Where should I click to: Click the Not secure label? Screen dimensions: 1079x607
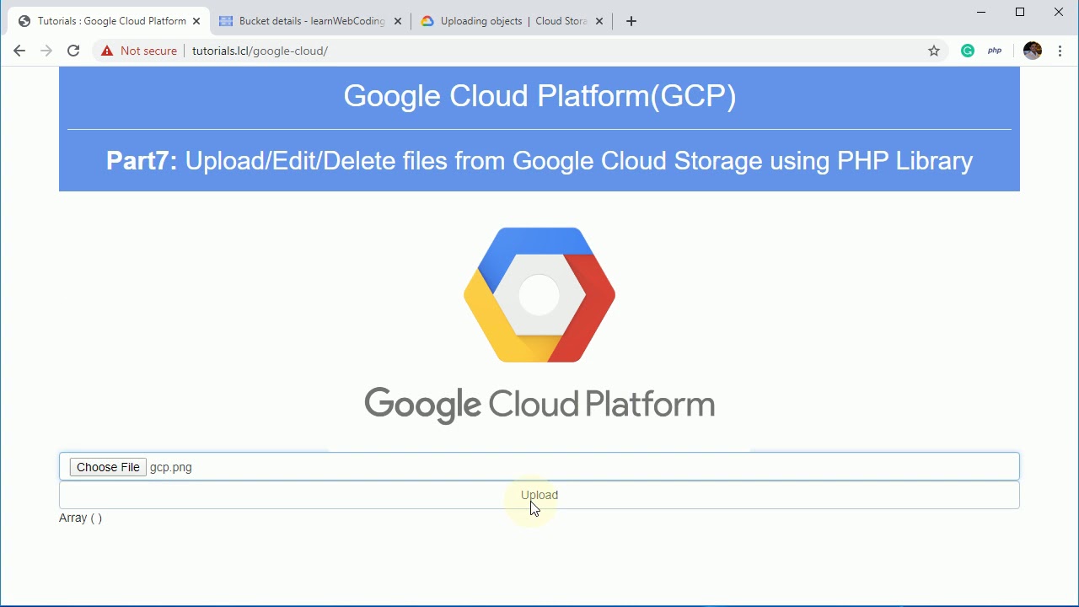(148, 51)
